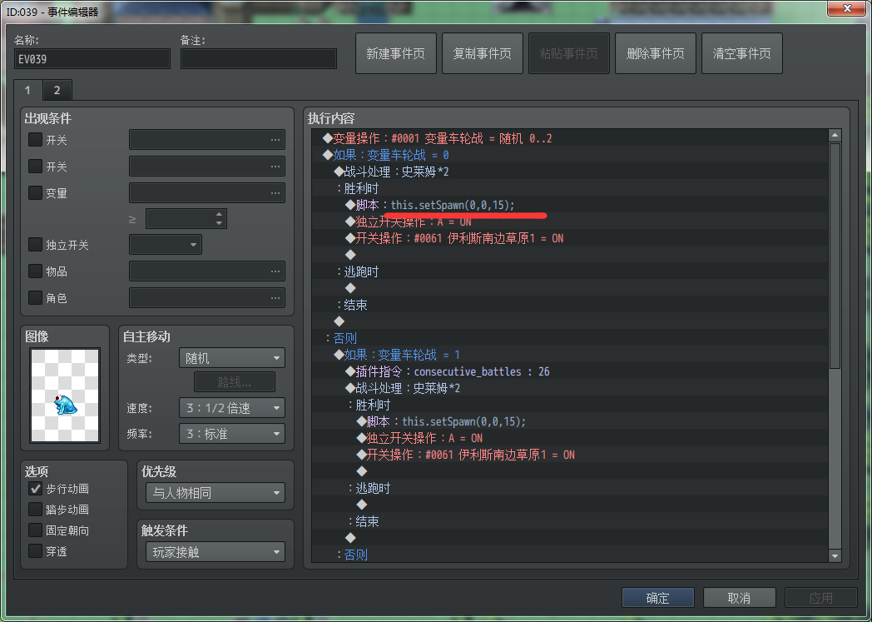Switch to event page tab 2
This screenshot has height=622, width=872.
[x=57, y=90]
